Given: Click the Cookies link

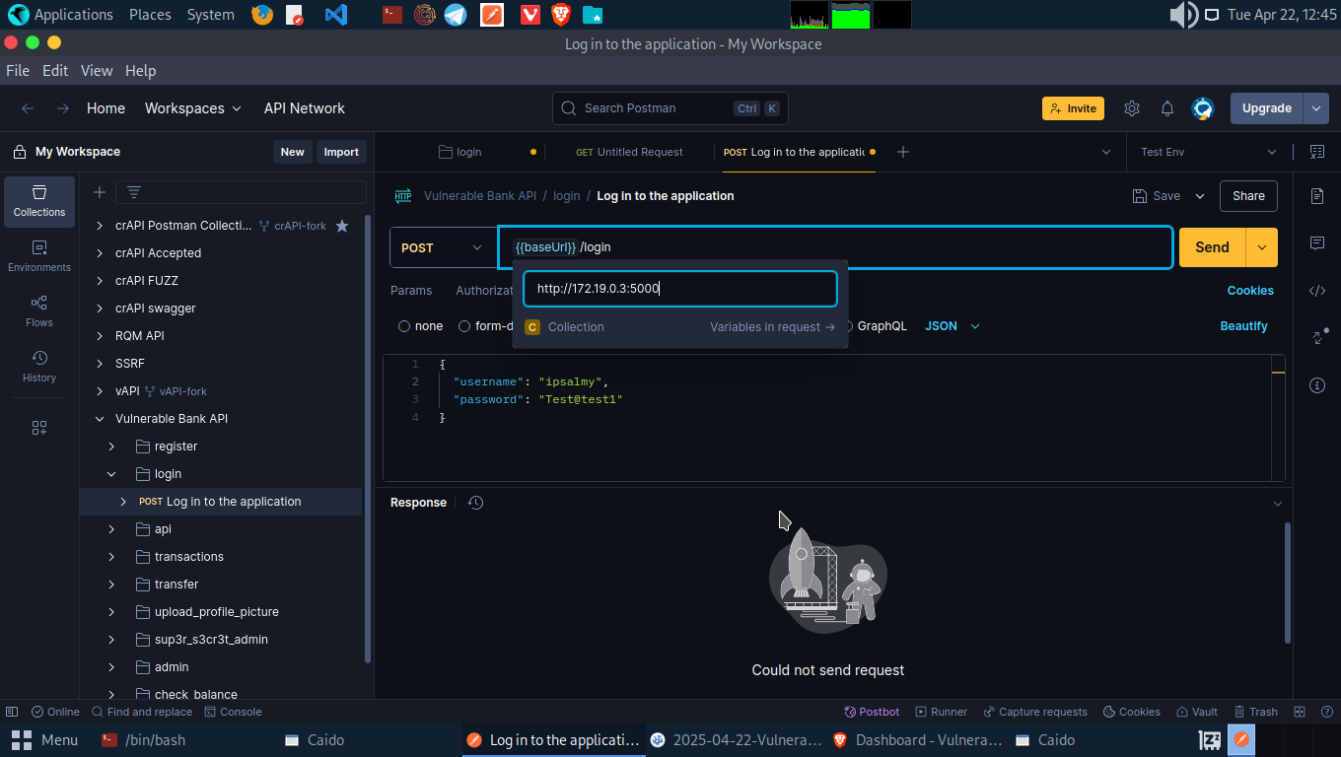Looking at the screenshot, I should (x=1250, y=291).
